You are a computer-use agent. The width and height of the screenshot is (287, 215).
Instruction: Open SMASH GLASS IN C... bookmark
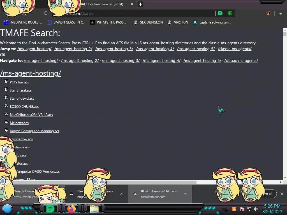(66, 22)
